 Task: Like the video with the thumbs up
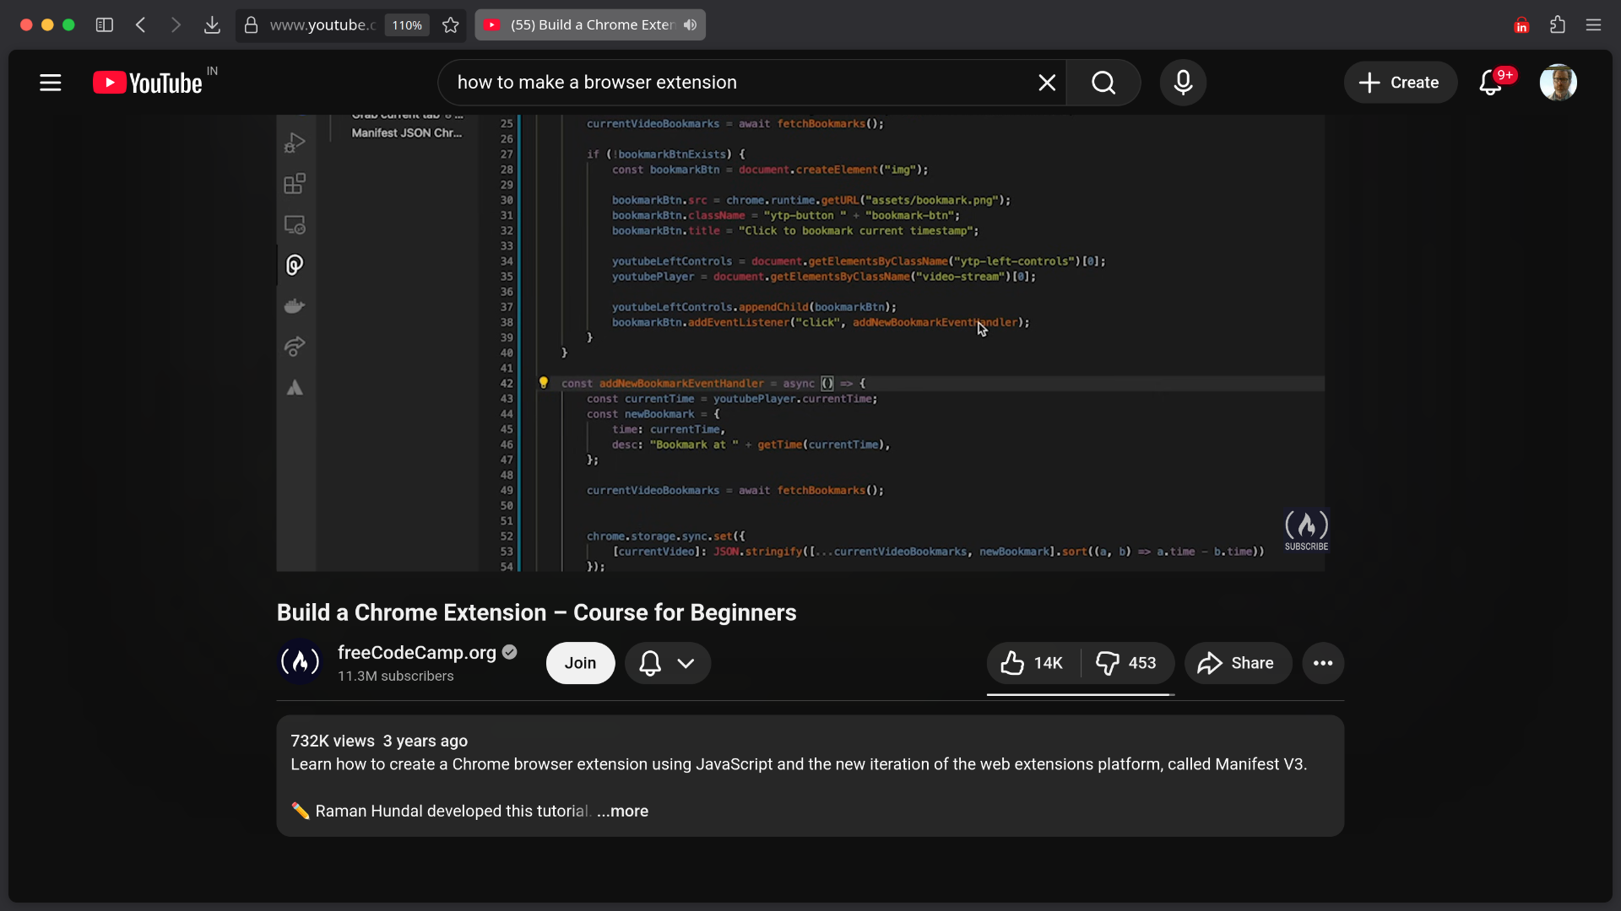(x=1030, y=663)
